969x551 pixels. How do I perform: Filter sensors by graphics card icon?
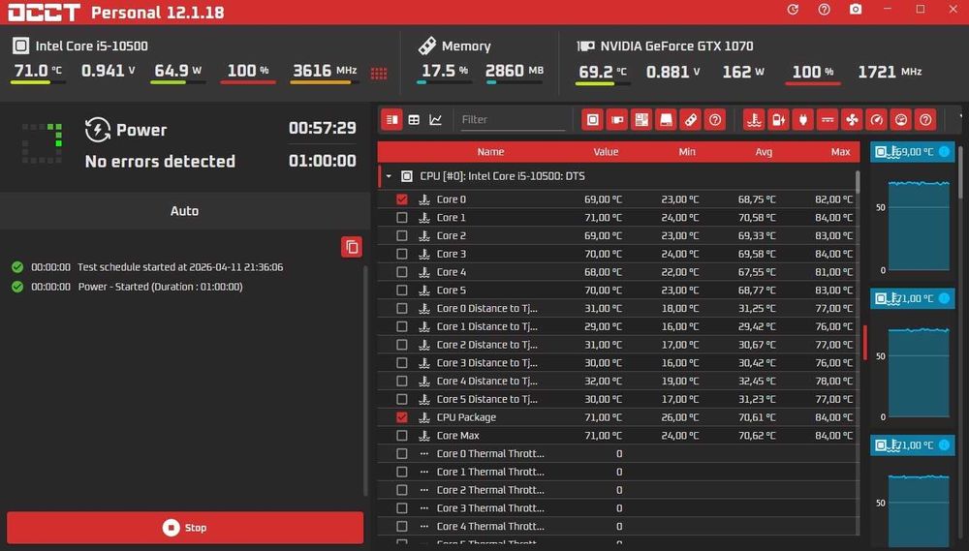[616, 120]
